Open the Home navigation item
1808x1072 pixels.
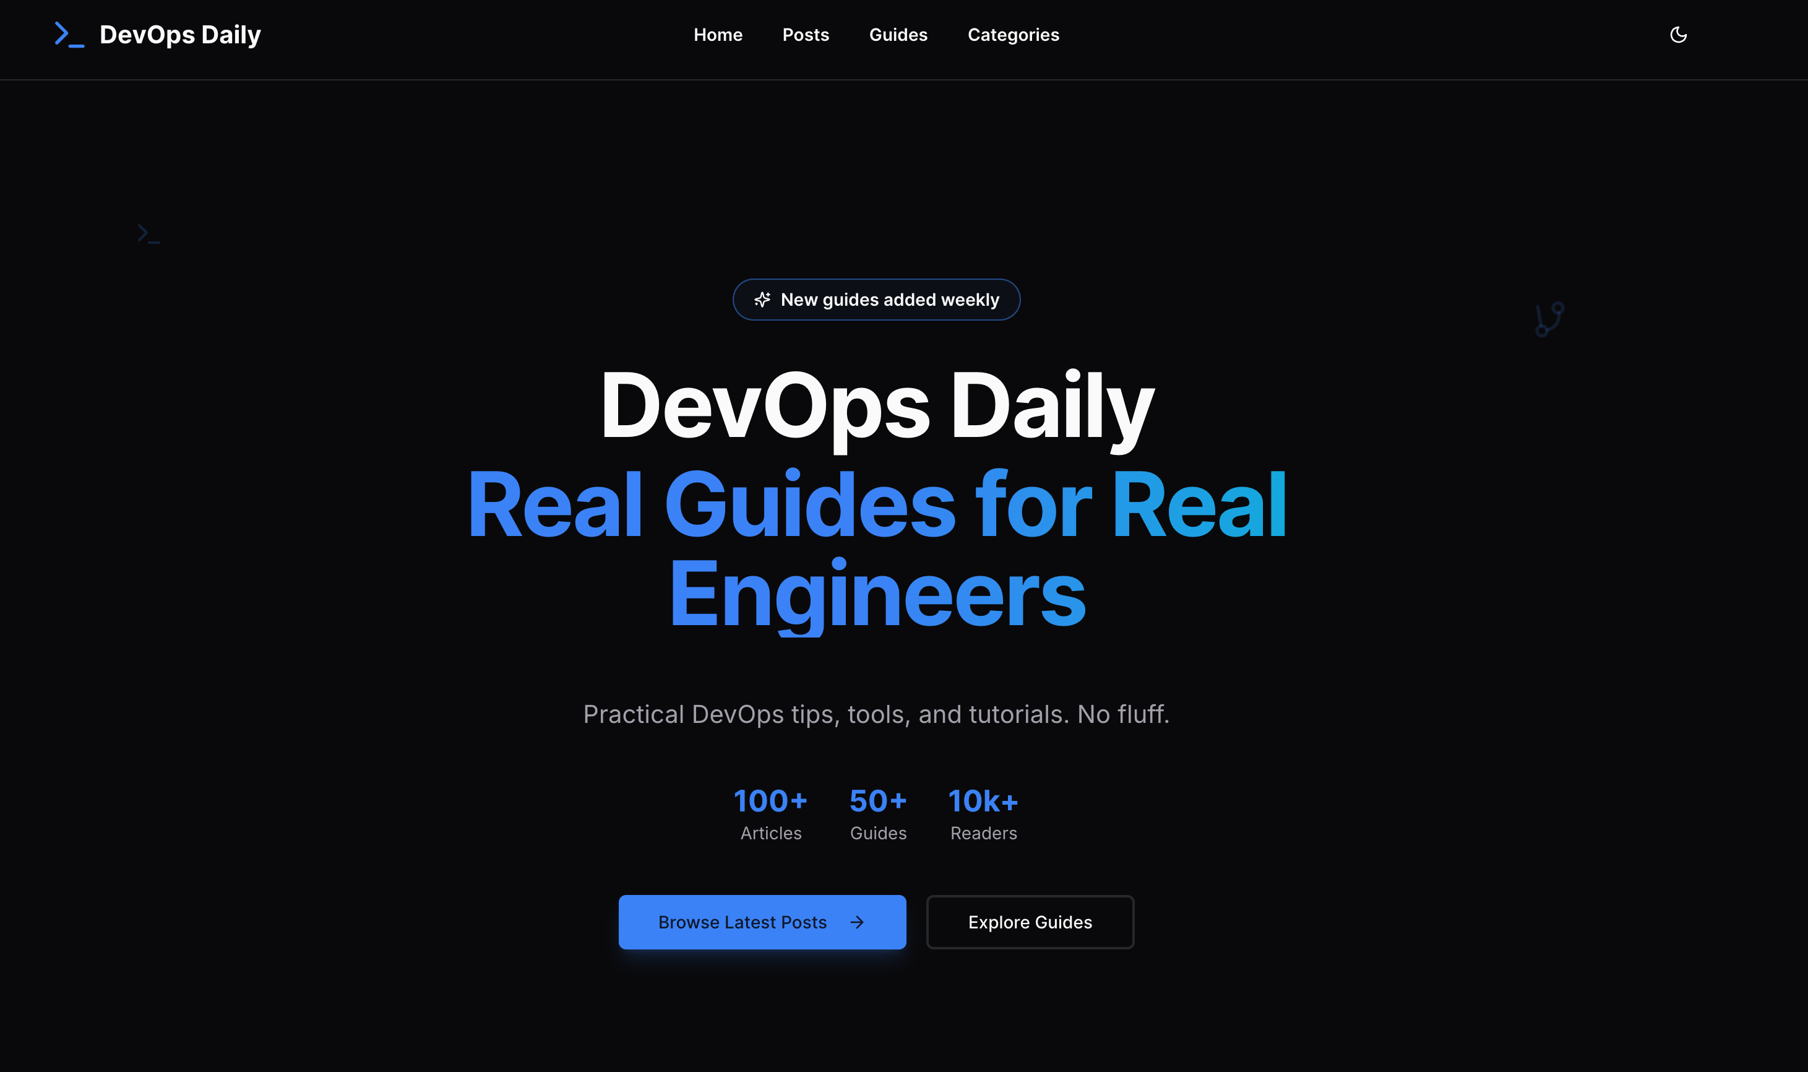(718, 35)
